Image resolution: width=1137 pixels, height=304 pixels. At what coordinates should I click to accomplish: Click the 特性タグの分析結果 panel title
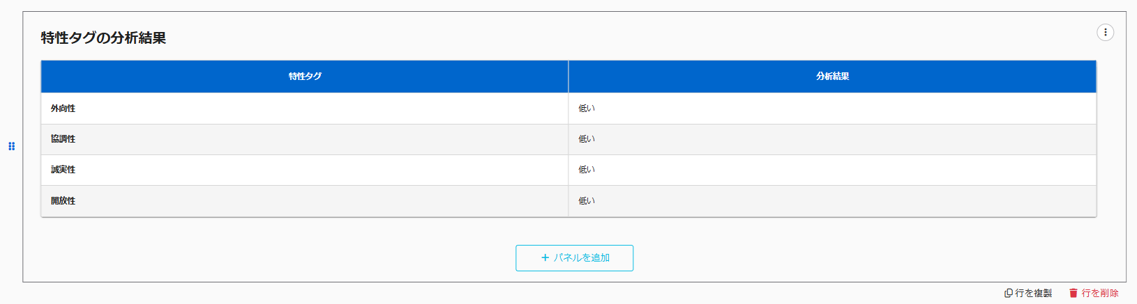pyautogui.click(x=103, y=38)
